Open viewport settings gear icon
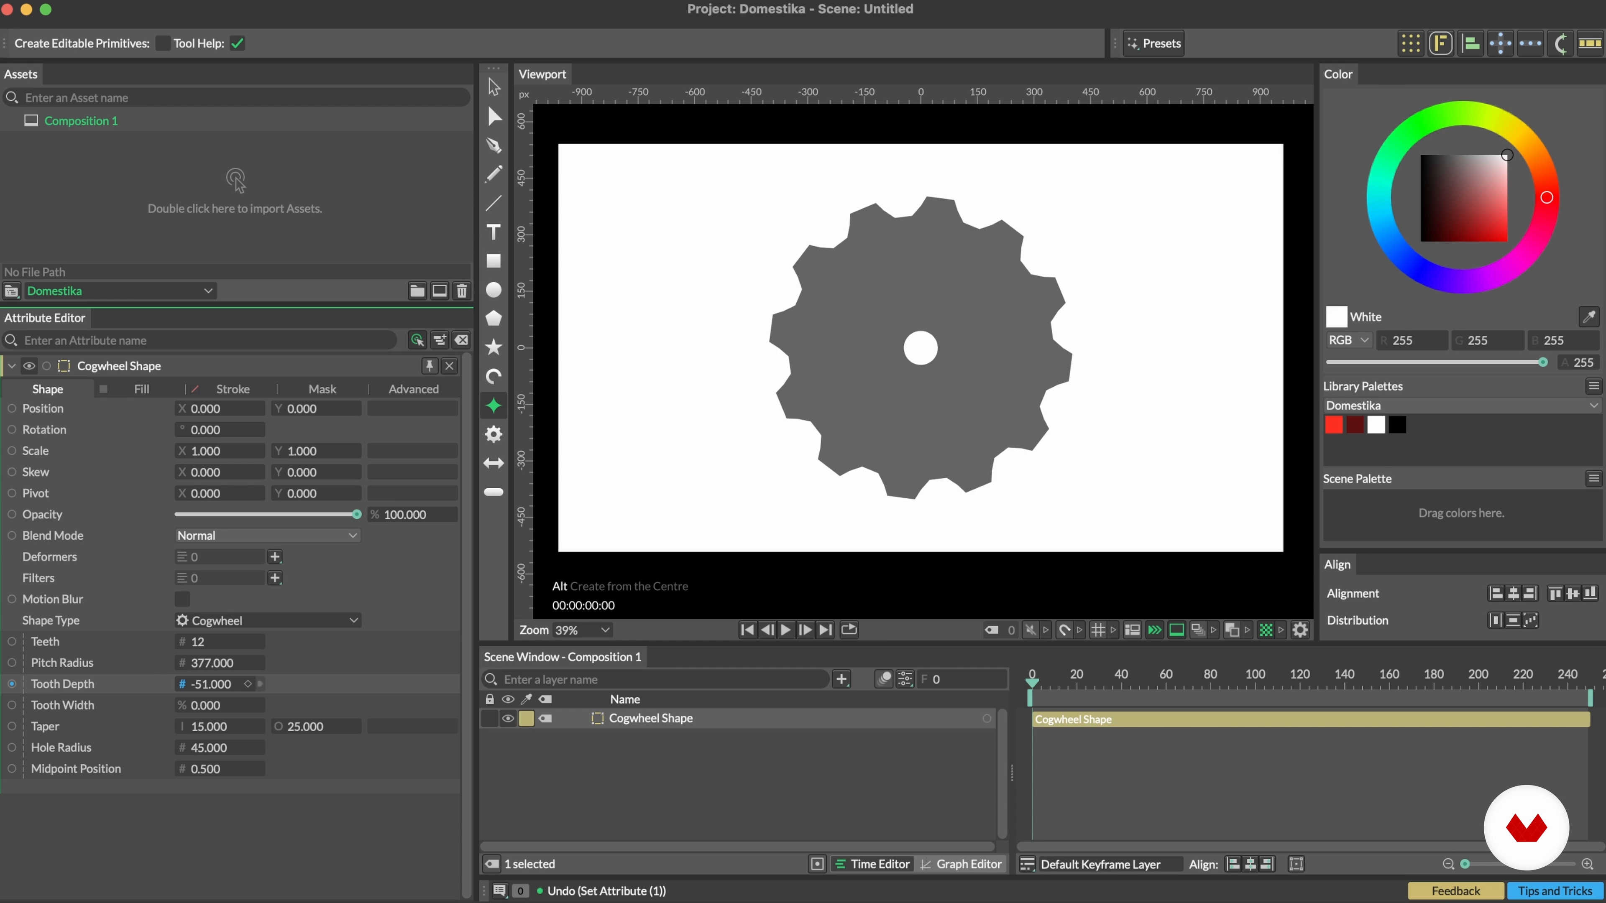 coord(1300,630)
